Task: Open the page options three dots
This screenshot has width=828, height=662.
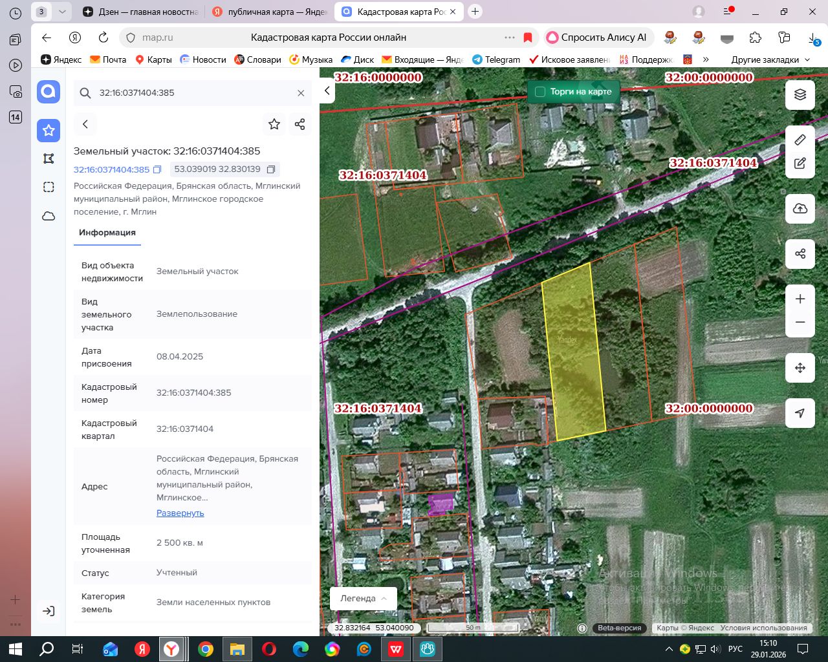Action: point(510,37)
